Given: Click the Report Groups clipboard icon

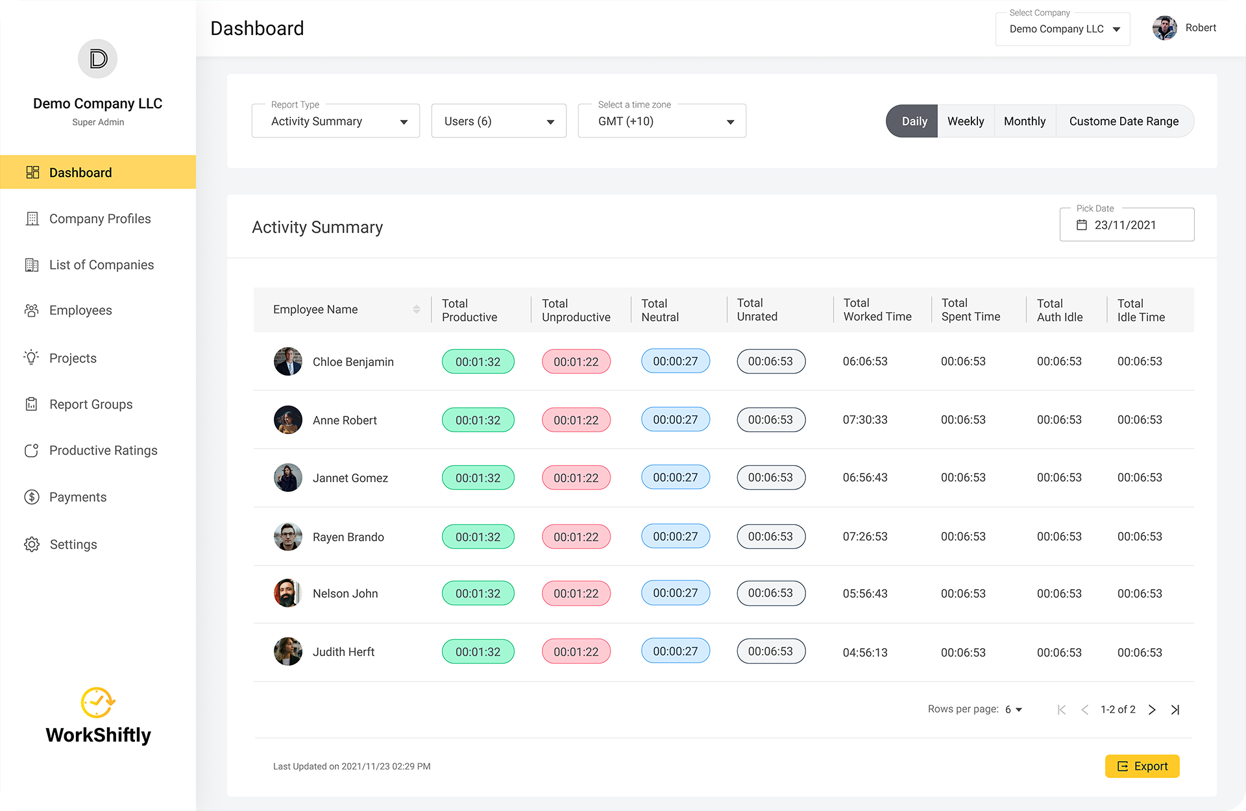Looking at the screenshot, I should (x=31, y=404).
